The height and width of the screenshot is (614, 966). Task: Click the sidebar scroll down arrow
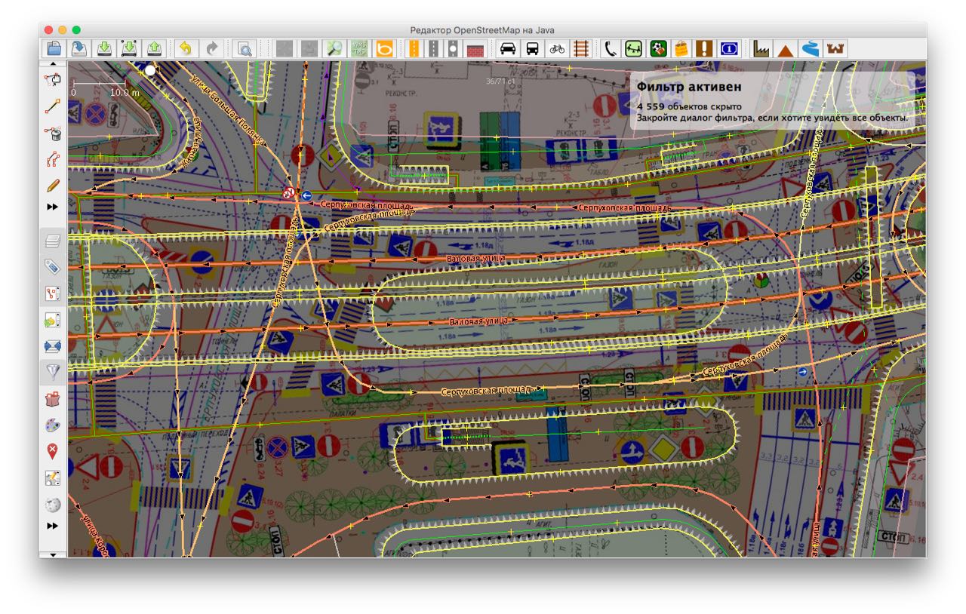point(53,554)
